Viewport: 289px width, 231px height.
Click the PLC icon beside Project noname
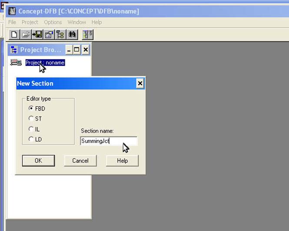(x=16, y=63)
